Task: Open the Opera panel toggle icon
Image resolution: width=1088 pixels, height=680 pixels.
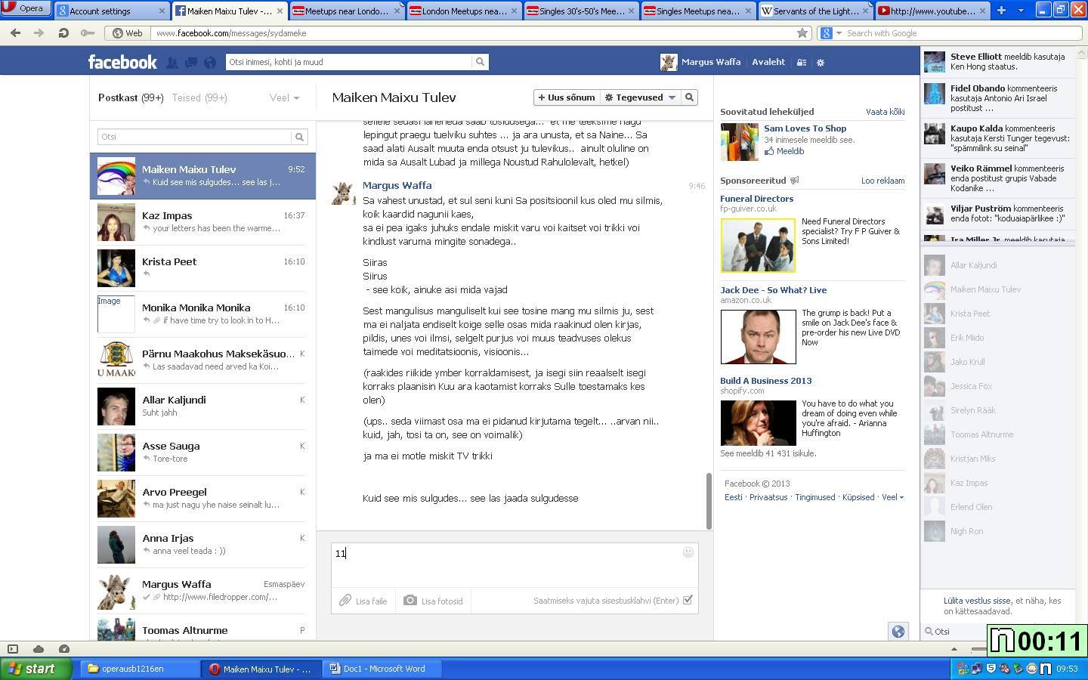Action: pyautogui.click(x=12, y=649)
